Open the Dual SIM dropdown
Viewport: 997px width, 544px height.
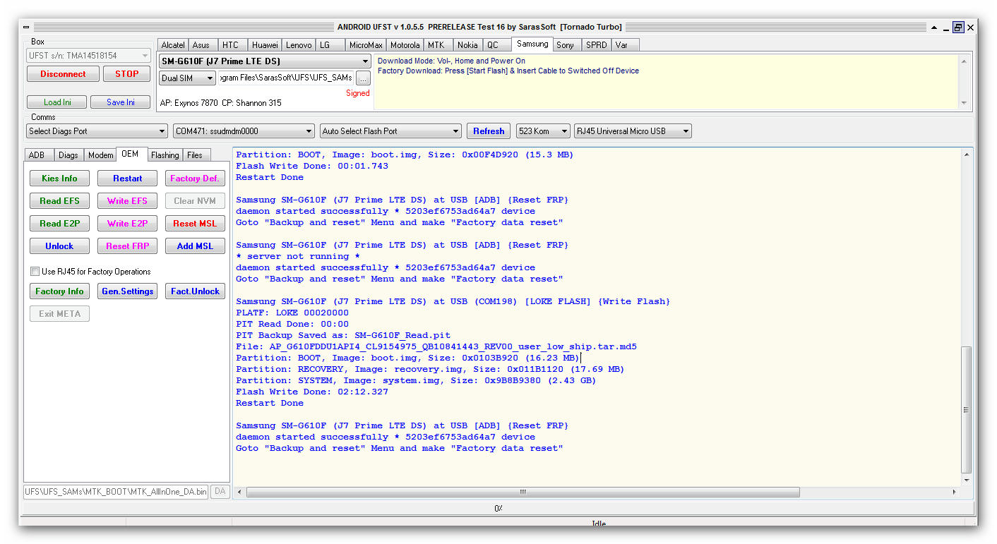point(188,78)
